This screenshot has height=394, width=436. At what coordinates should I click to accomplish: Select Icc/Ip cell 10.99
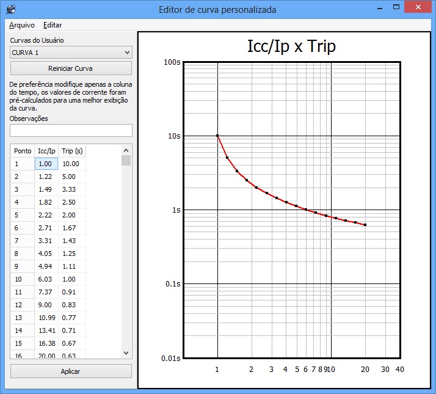pyautogui.click(x=46, y=318)
